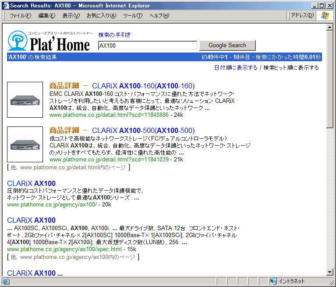336x287 pixels.
Task: Open the 編集(E) menu
Action: [47, 16]
